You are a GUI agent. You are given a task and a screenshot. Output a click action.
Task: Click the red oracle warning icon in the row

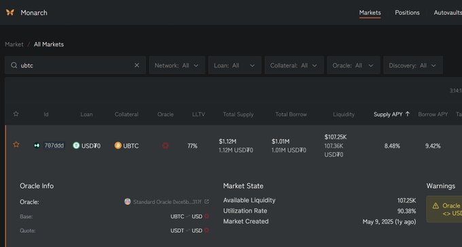pos(165,146)
